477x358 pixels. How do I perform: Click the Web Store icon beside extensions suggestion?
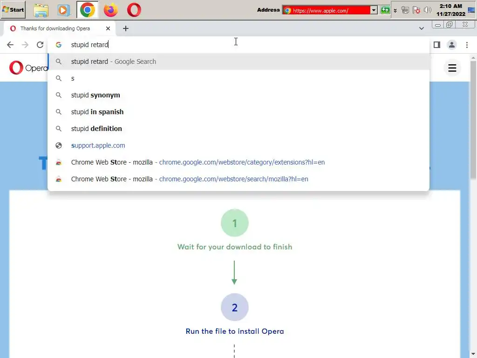click(58, 162)
